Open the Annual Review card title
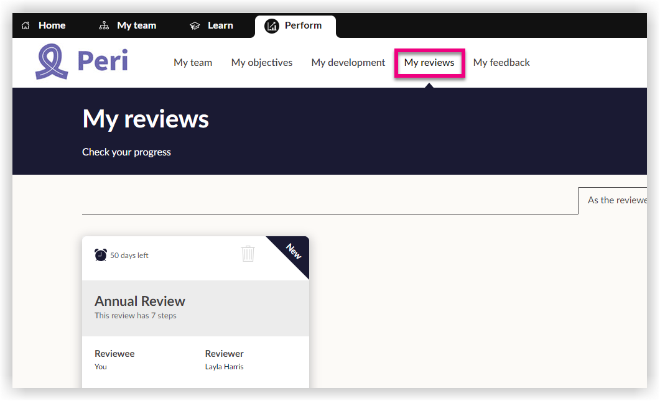Screen dimensions: 660x401 [139, 301]
